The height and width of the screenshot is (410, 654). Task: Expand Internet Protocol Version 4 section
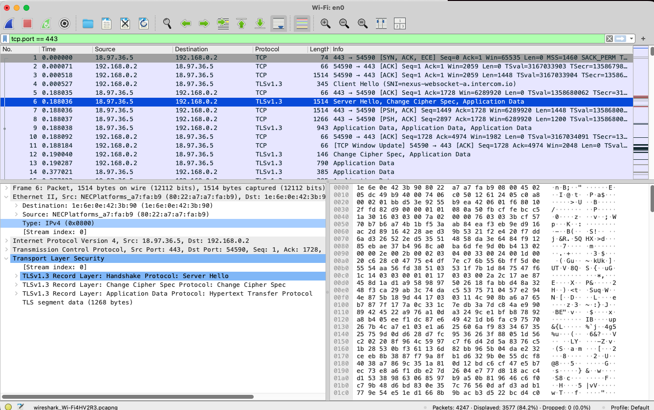(x=6, y=241)
